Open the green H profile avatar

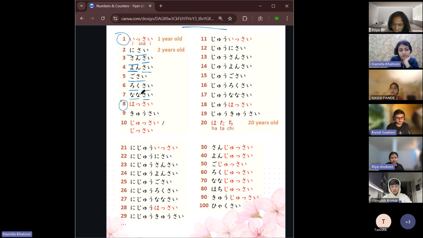pos(277,19)
